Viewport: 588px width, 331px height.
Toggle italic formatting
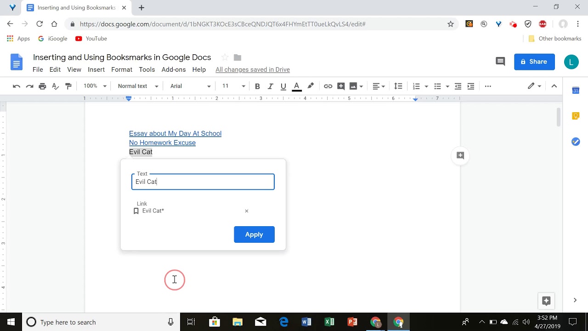[x=271, y=86]
